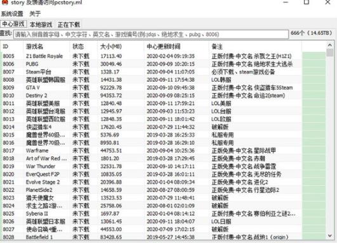Switch to the 本地游戏 tab
Viewport: 337px width, 243px height.
click(41, 25)
